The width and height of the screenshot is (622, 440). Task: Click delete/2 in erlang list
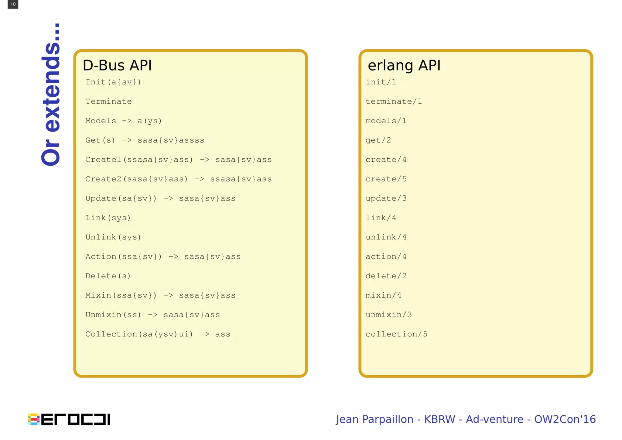[x=386, y=276]
